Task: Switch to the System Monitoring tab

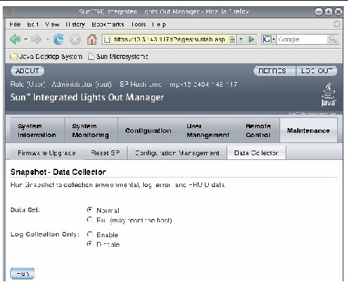Action: point(91,130)
